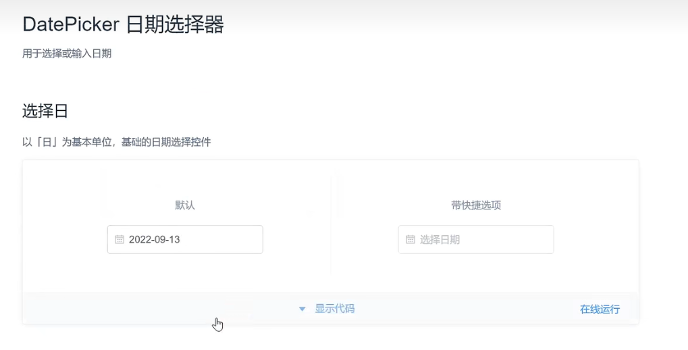Screen dimensions: 688x350
Task: Open the 在线运行 link
Action: [x=600, y=309]
